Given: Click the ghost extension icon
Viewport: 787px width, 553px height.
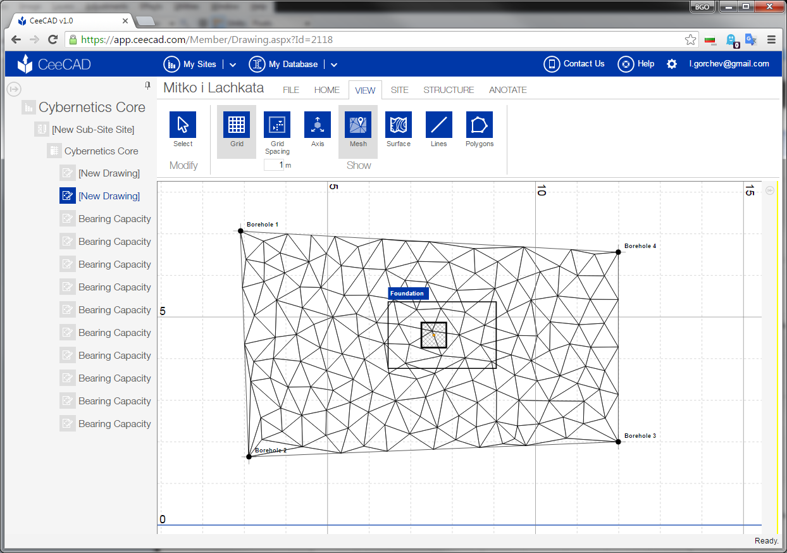Looking at the screenshot, I should coord(731,40).
